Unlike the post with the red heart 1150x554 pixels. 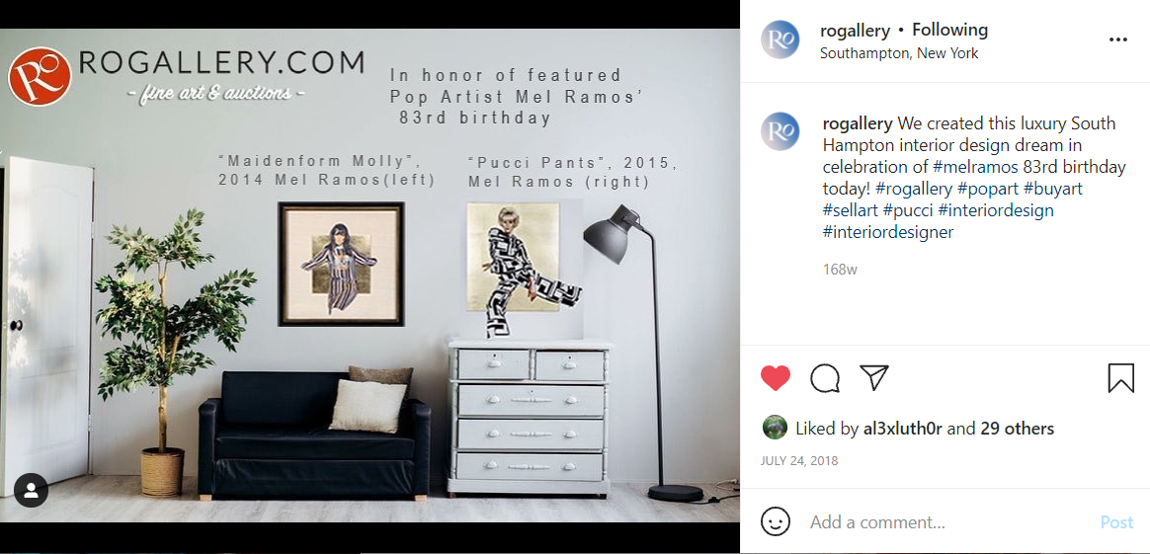point(776,378)
